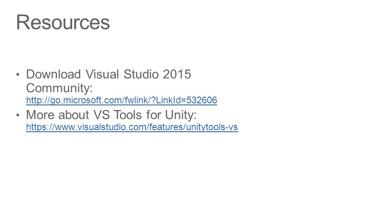
Task: Click the Resources slide title
Action: (63, 22)
